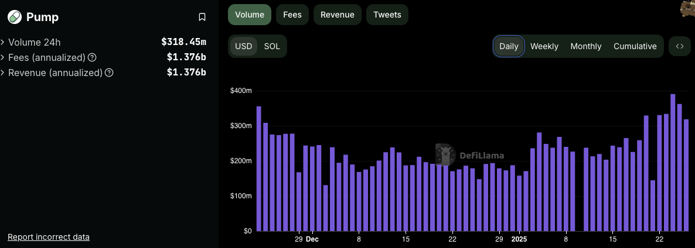Click the tallest bar near $400m

point(673,162)
